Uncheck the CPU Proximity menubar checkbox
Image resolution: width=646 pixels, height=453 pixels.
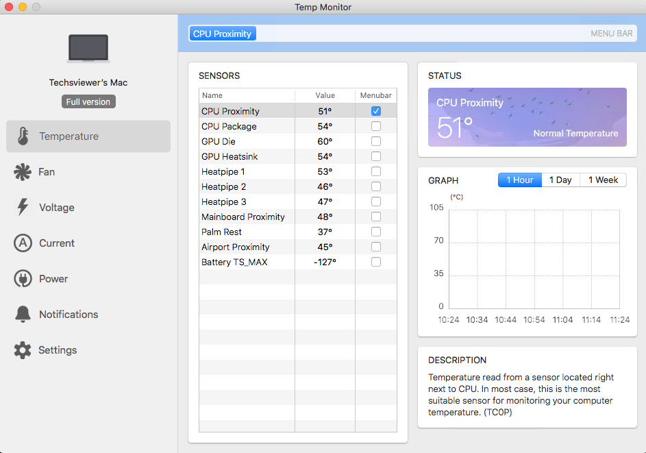click(375, 111)
